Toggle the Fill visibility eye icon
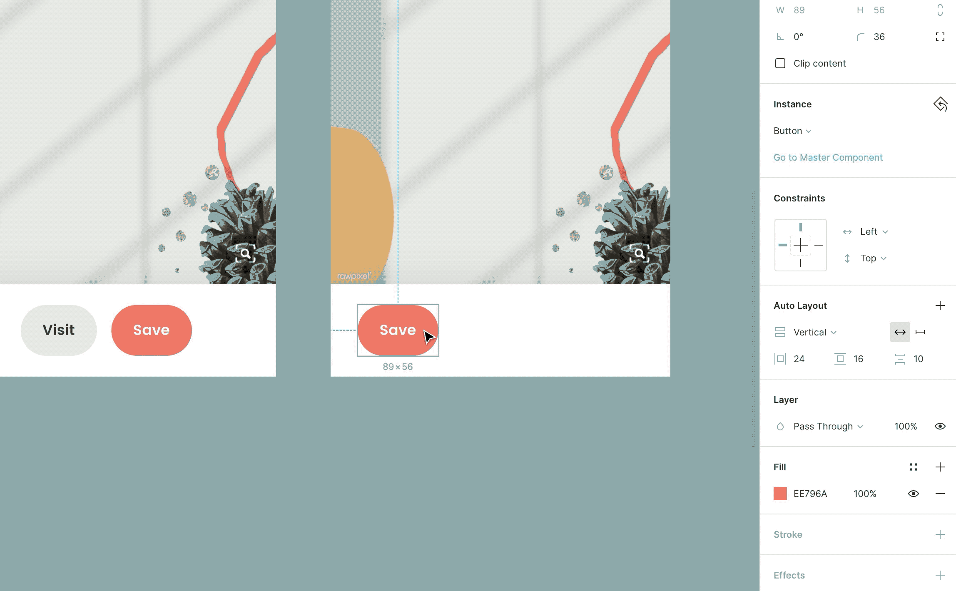This screenshot has height=591, width=956. 914,494
